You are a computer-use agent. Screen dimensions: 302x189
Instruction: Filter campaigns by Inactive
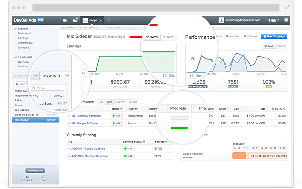[x=120, y=102]
